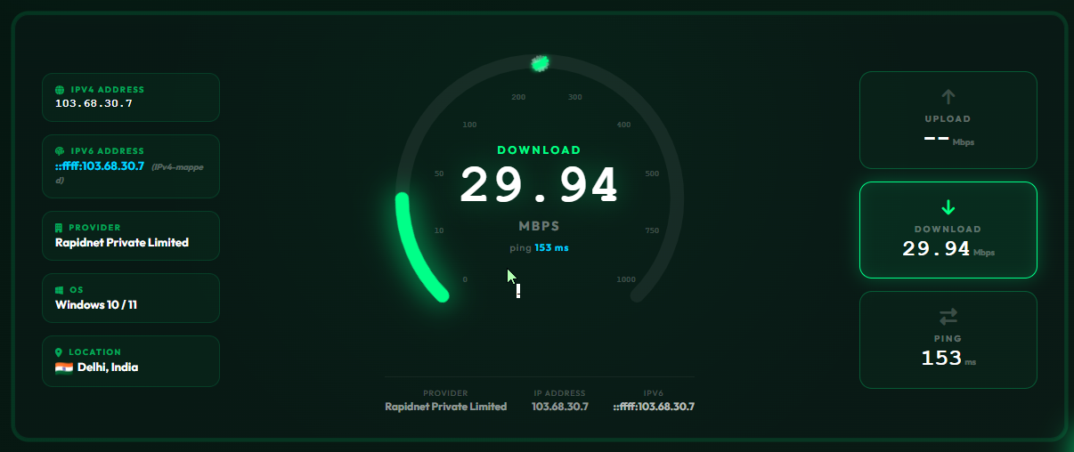Click the Delhi, India location text
The width and height of the screenshot is (1074, 452).
(x=108, y=367)
